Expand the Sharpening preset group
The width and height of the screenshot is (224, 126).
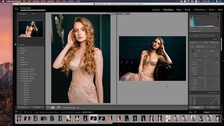click(20, 62)
